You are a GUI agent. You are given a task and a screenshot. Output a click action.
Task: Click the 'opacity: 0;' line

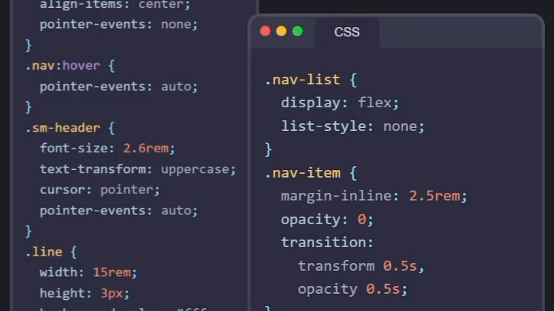point(327,219)
